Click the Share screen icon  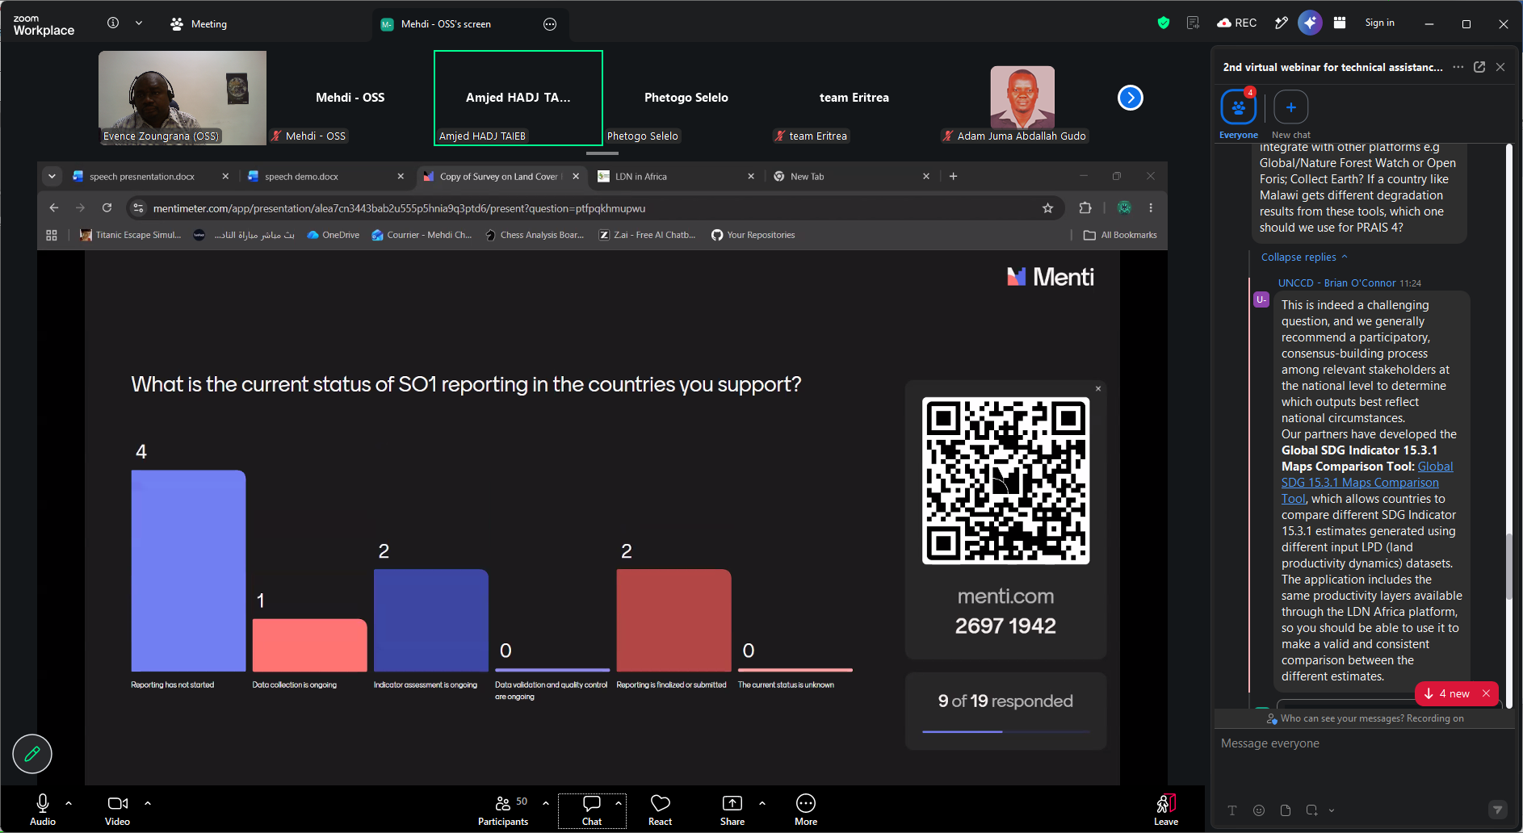pyautogui.click(x=732, y=810)
